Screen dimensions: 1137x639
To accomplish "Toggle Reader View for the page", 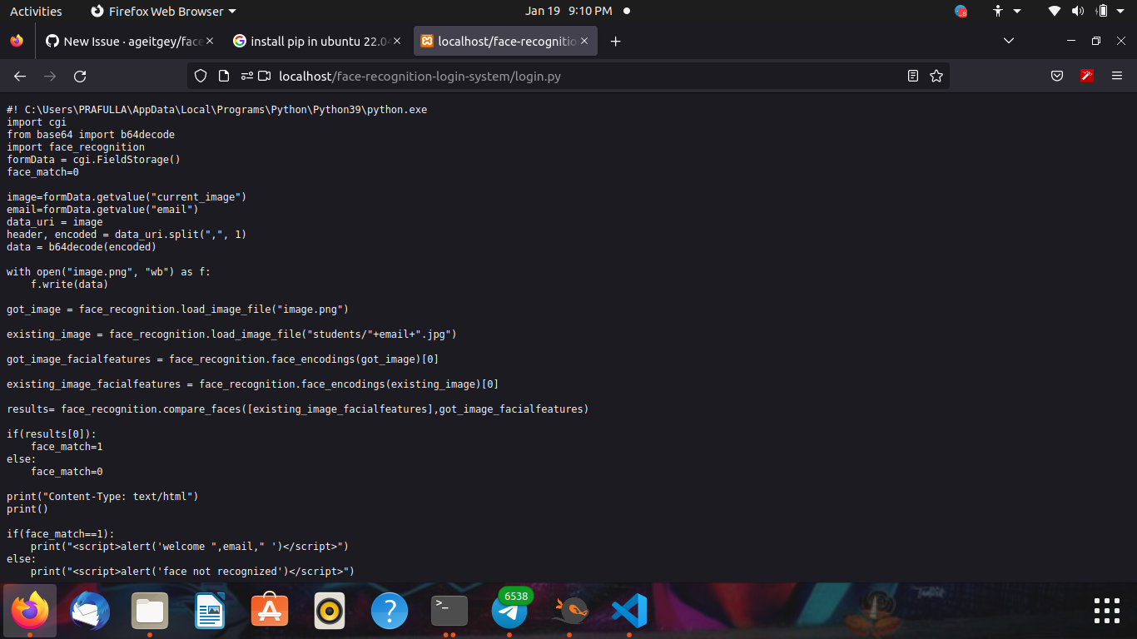I will [912, 76].
